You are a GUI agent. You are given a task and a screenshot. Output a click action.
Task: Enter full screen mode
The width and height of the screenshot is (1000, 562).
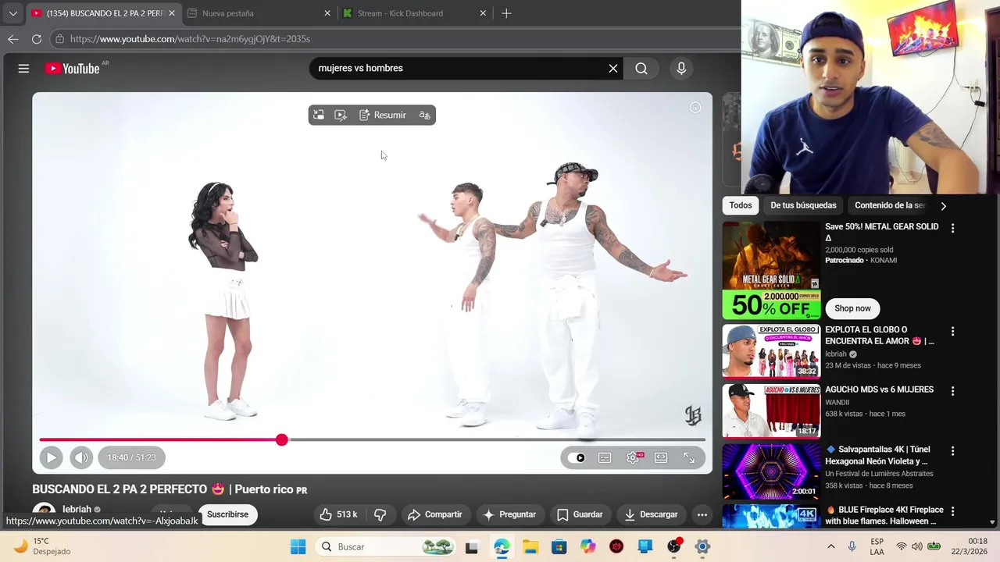point(689,457)
